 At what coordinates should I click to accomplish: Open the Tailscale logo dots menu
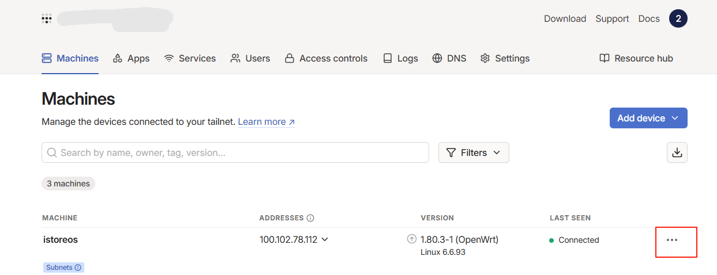click(47, 18)
